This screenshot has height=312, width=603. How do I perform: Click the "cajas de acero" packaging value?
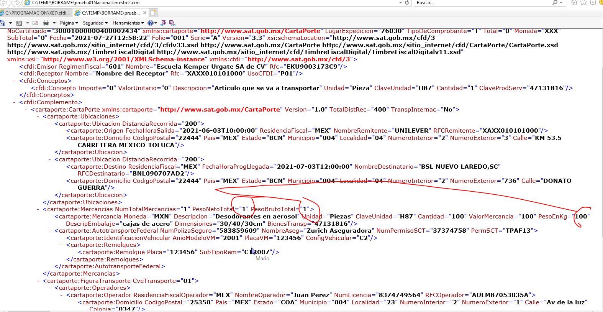146,224
